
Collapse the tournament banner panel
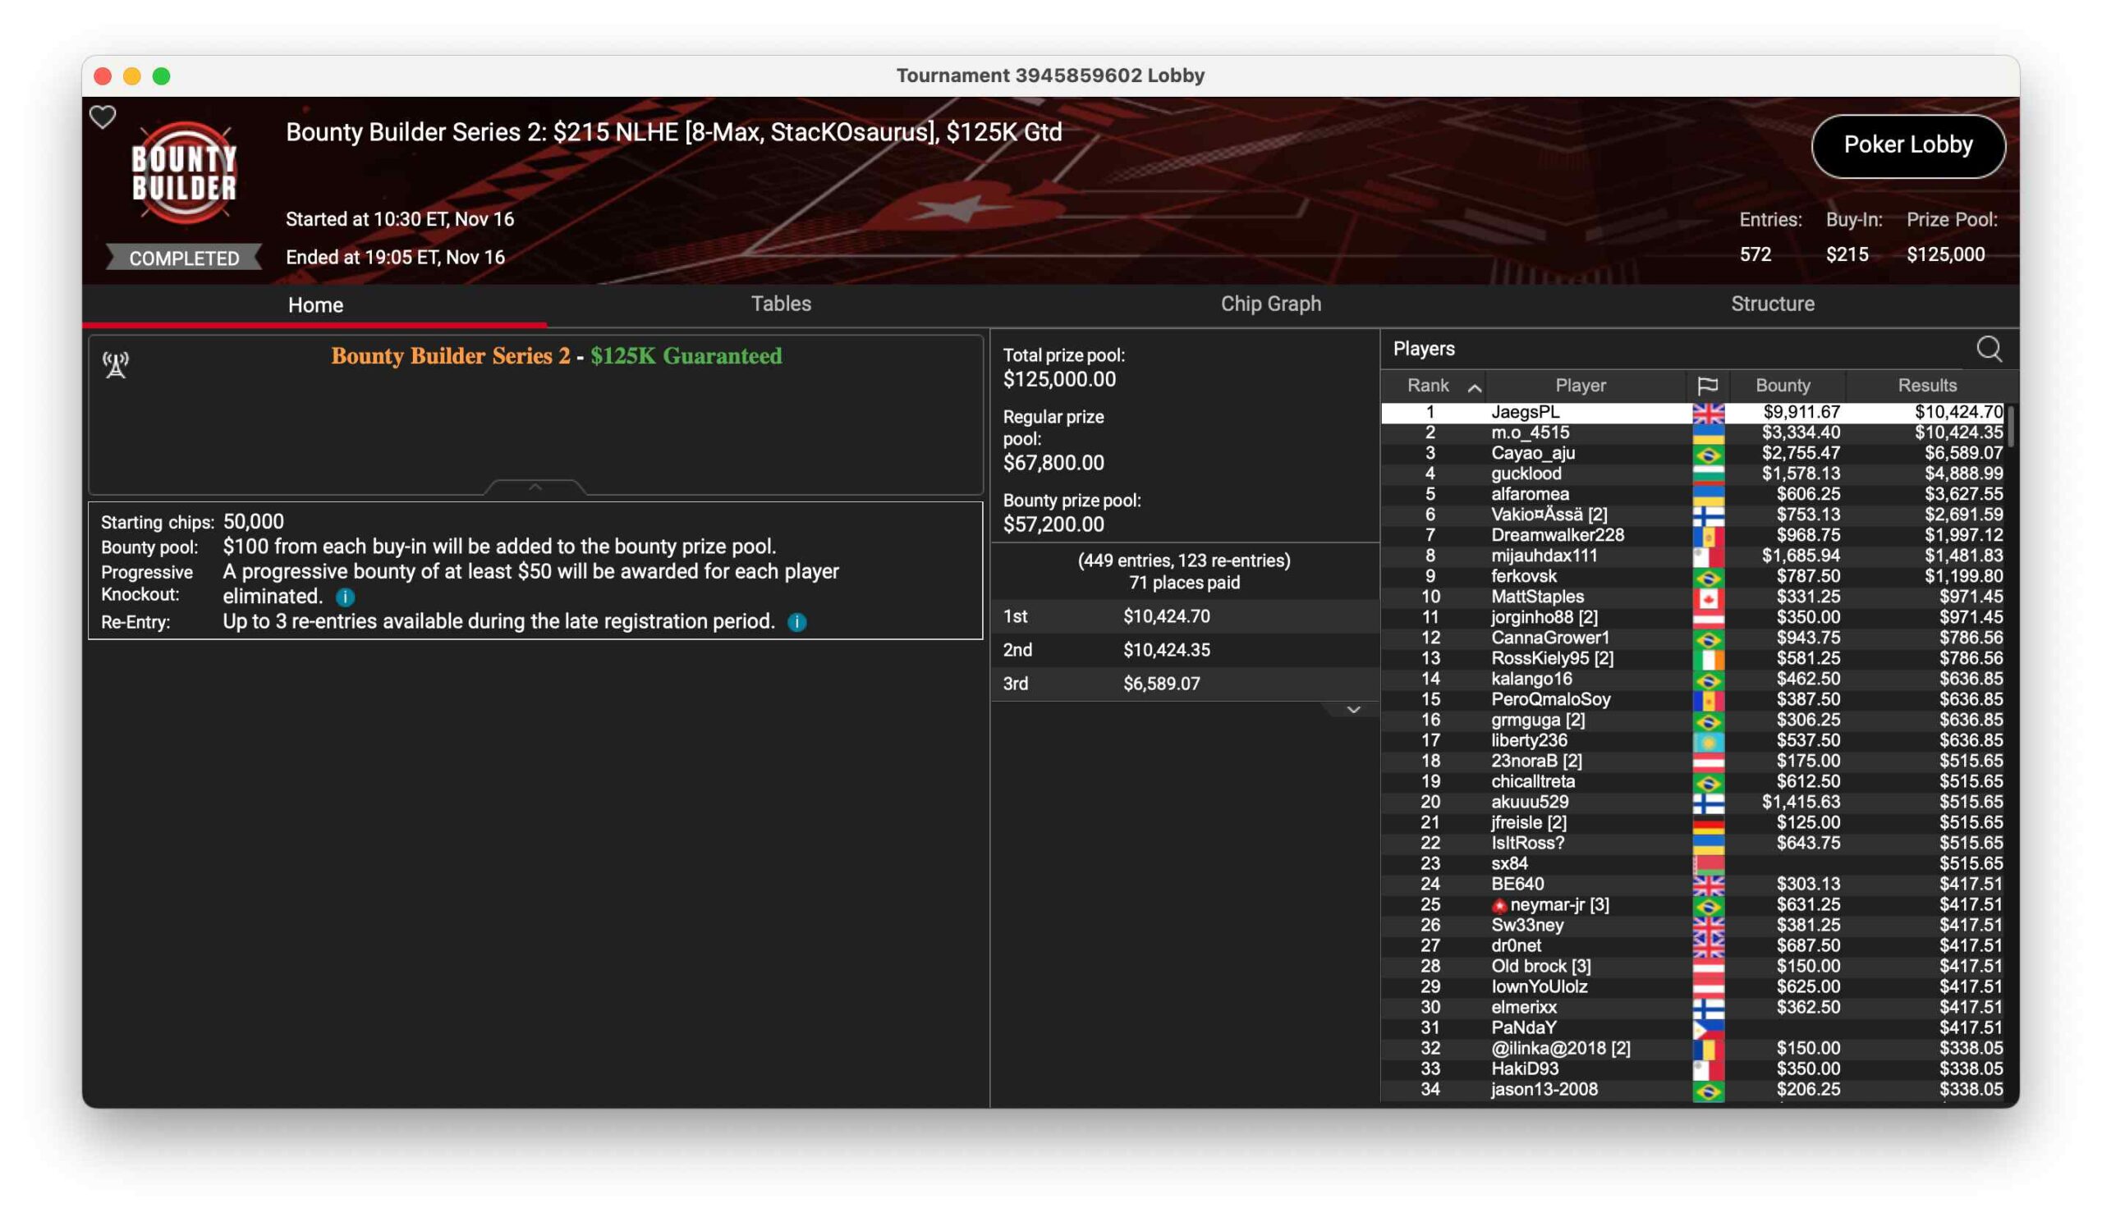535,487
